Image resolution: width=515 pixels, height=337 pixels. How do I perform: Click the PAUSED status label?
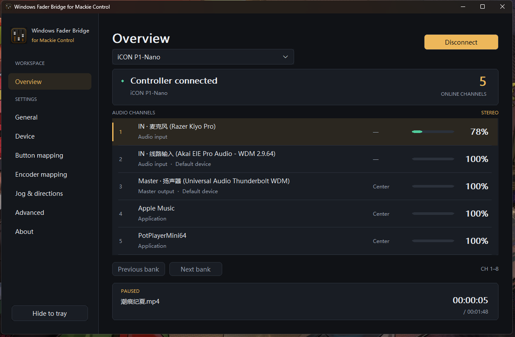[x=130, y=291]
